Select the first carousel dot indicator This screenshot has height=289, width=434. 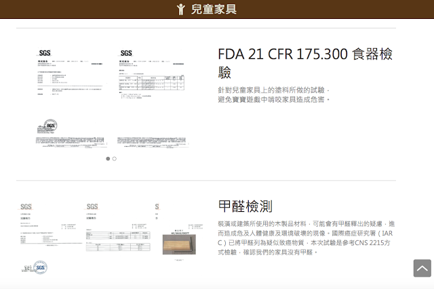(x=108, y=158)
